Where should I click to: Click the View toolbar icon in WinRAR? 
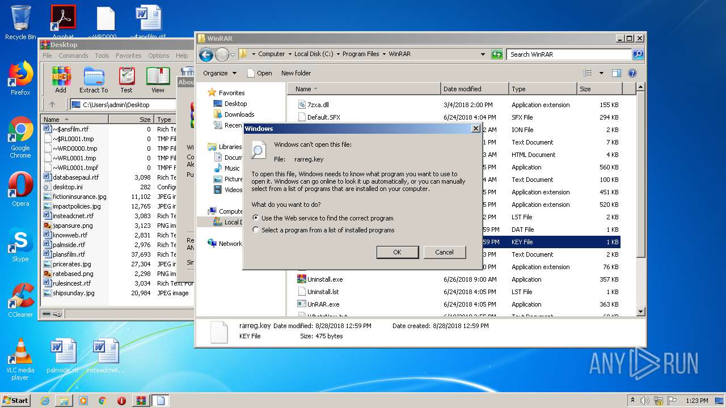click(x=158, y=79)
